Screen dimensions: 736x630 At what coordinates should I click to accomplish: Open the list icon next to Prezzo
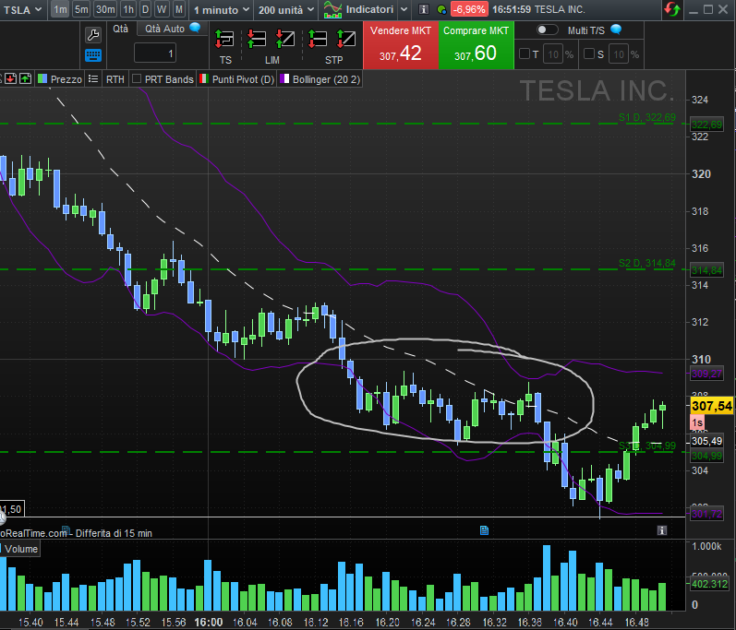pyautogui.click(x=93, y=78)
